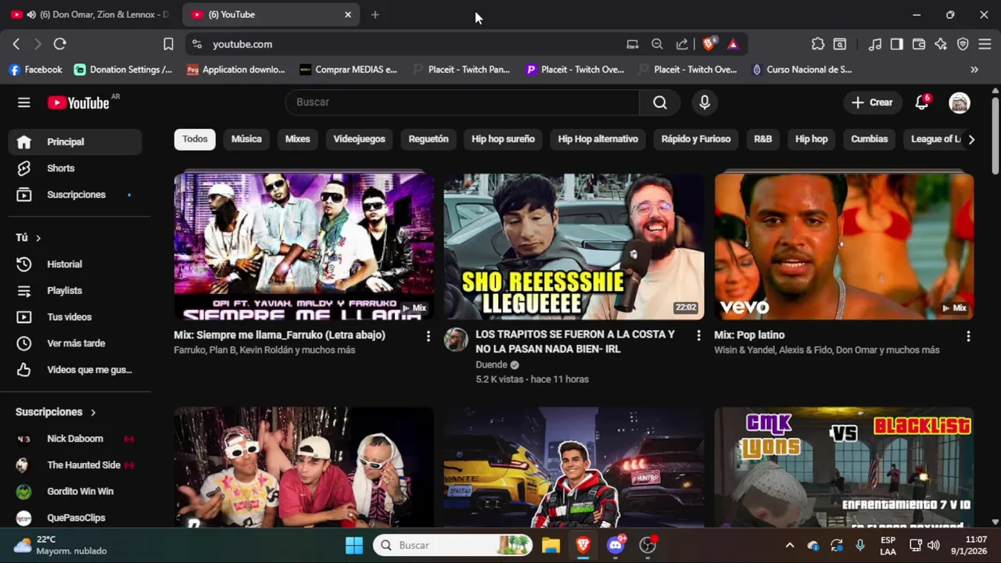Show hidden system tray icons
Viewport: 1001px width, 563px height.
tap(789, 545)
